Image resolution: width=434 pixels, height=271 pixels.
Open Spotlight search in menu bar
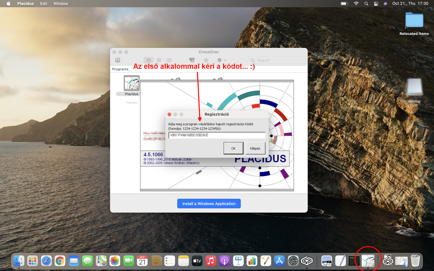click(x=366, y=3)
